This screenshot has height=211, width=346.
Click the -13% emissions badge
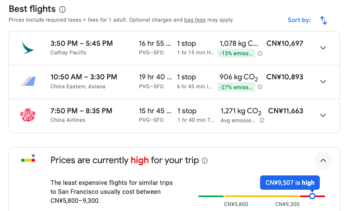tap(236, 54)
